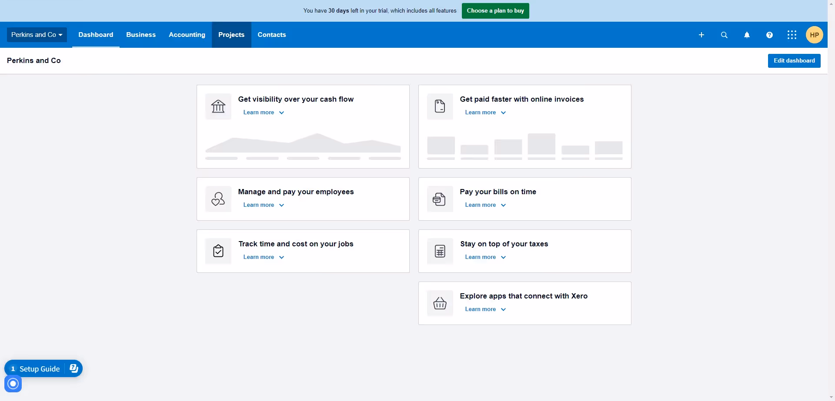Click the bank icon on cash flow card
The height and width of the screenshot is (401, 835).
218,106
